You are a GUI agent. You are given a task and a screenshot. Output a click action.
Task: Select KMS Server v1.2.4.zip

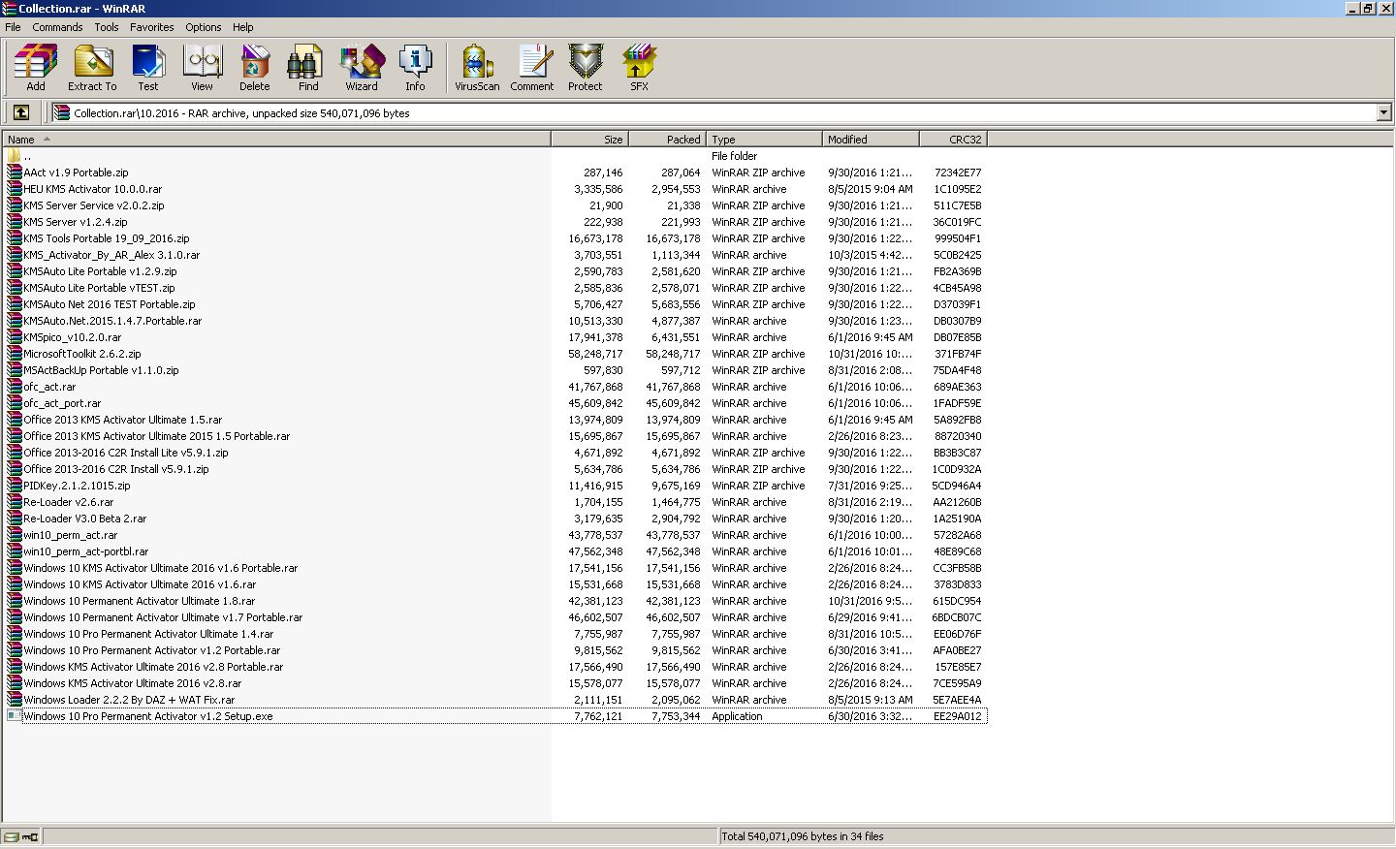coord(76,222)
